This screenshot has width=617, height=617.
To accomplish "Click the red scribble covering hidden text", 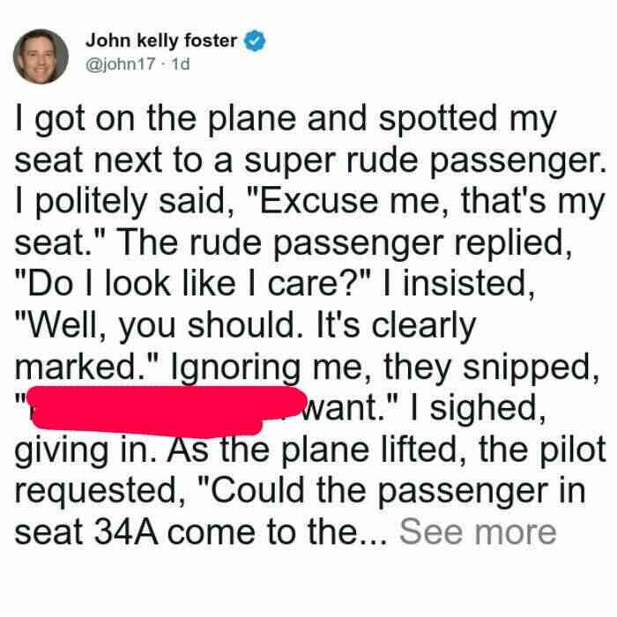I will tap(167, 411).
